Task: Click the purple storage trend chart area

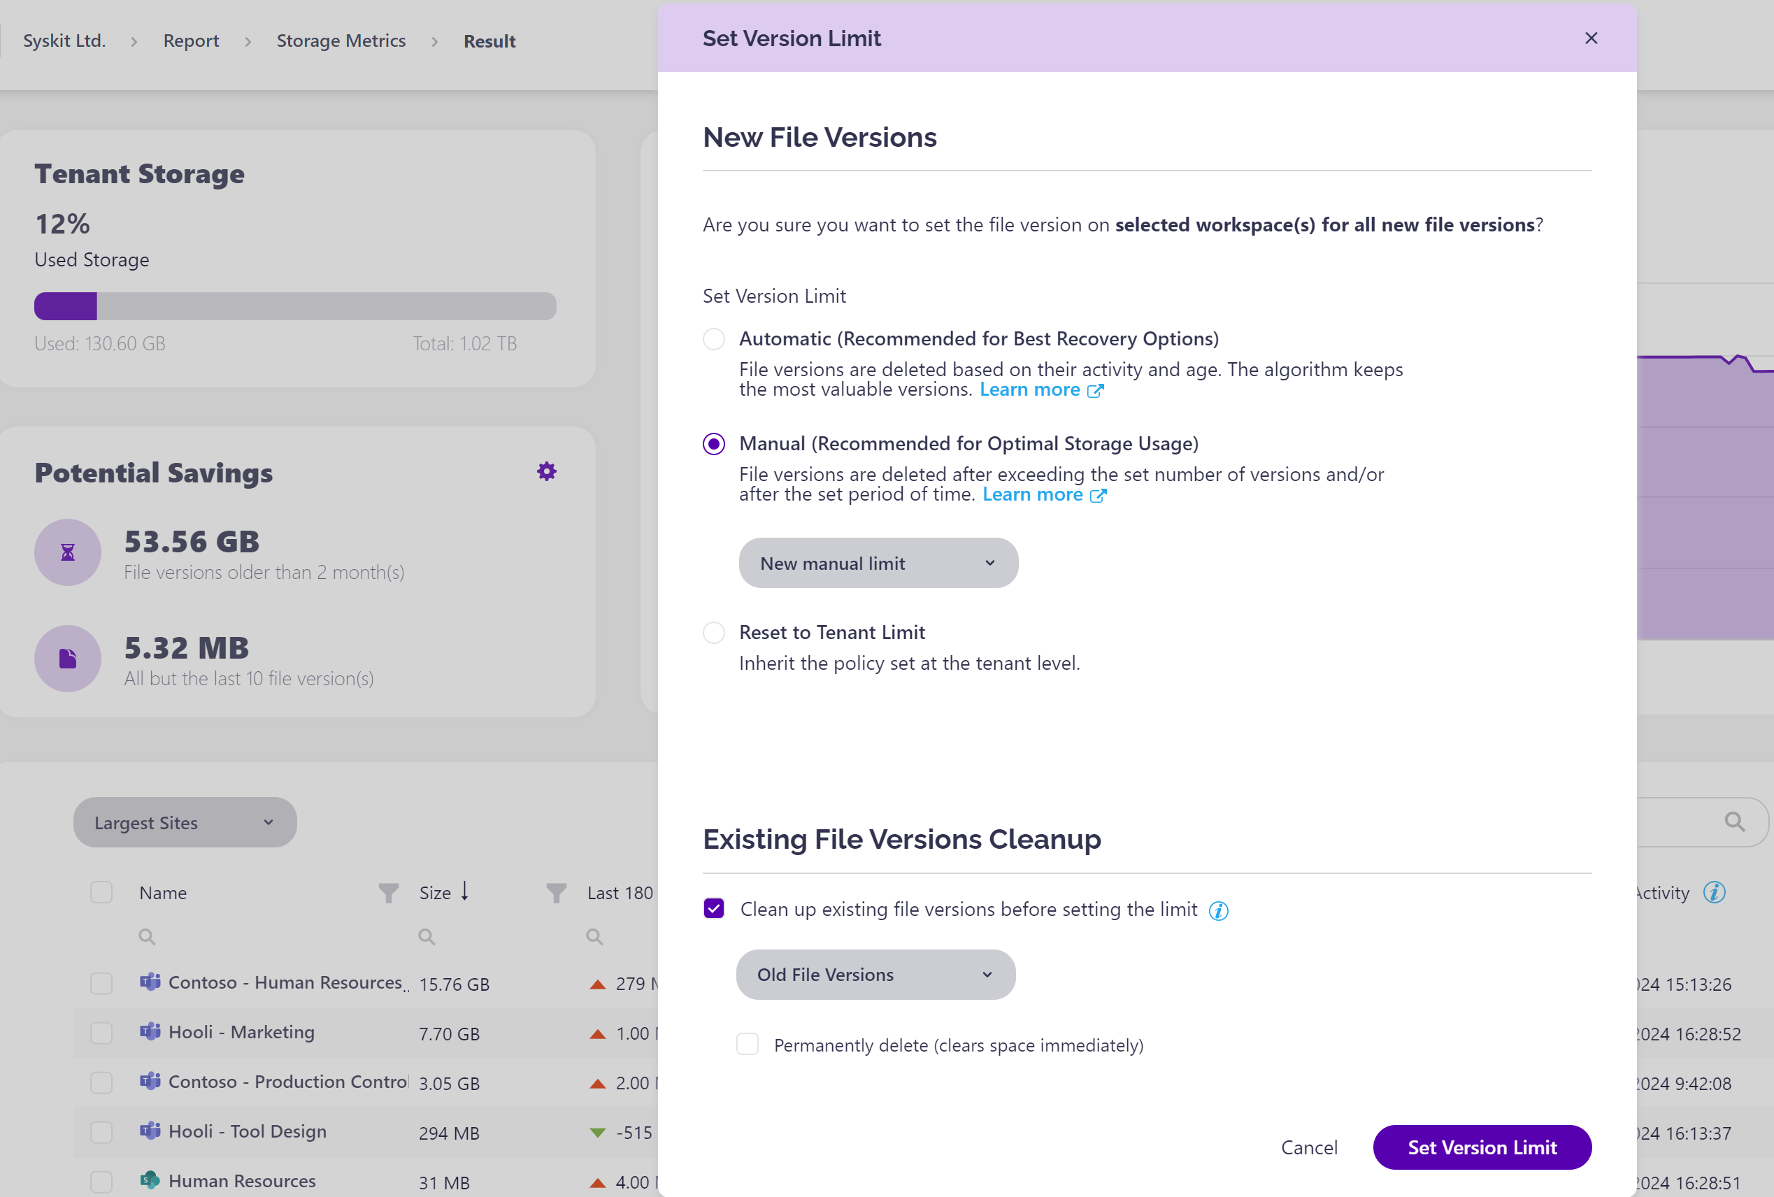Action: [x=1705, y=498]
